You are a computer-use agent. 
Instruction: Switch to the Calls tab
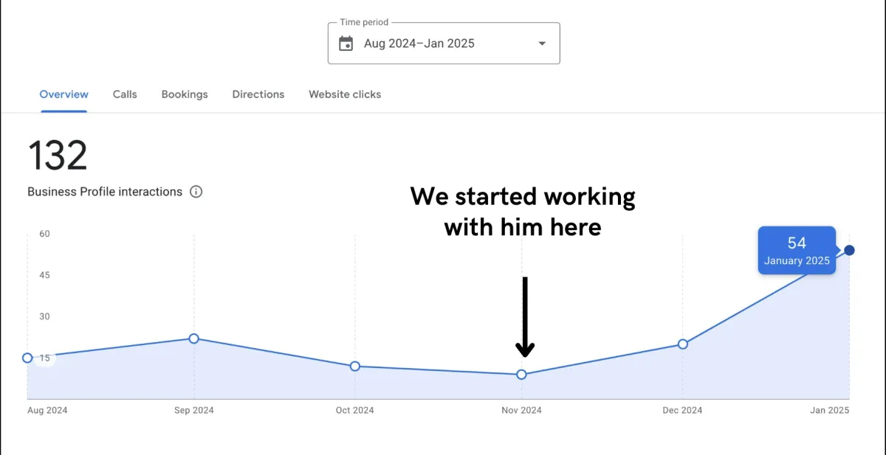pos(125,94)
